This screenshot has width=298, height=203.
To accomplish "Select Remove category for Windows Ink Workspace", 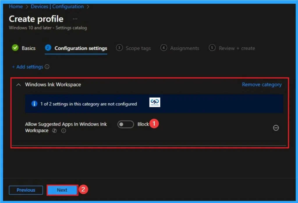I will click(x=261, y=84).
